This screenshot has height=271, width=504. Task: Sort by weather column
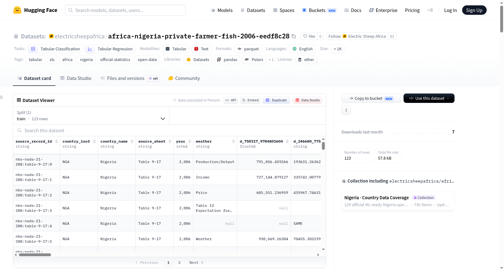[x=233, y=141]
